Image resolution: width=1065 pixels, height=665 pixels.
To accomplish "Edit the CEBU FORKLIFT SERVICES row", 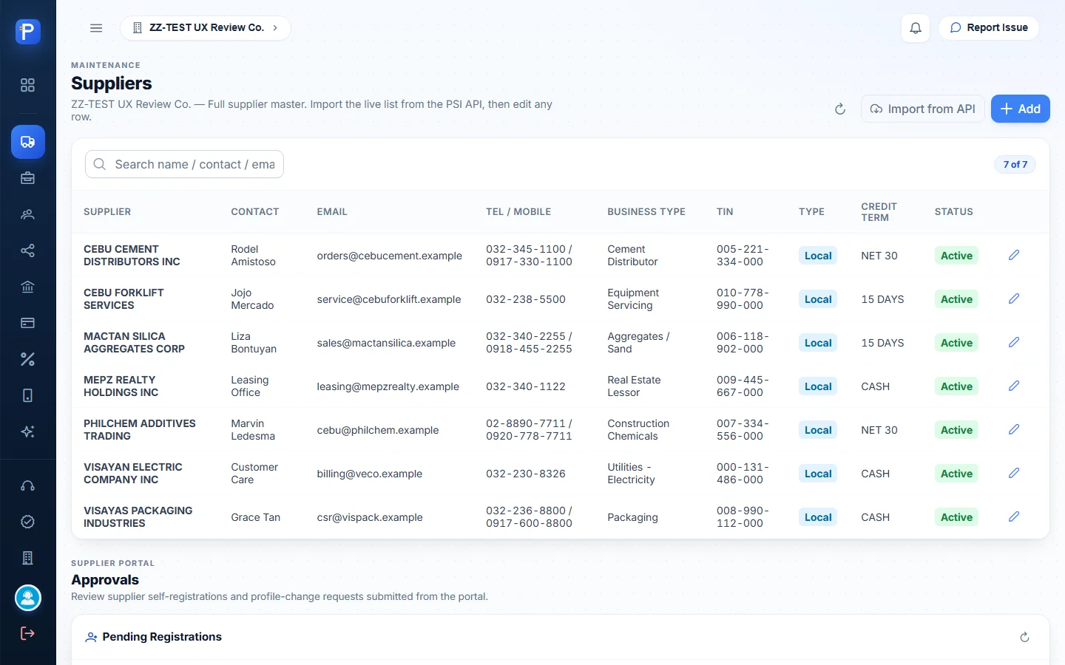I will (x=1014, y=299).
